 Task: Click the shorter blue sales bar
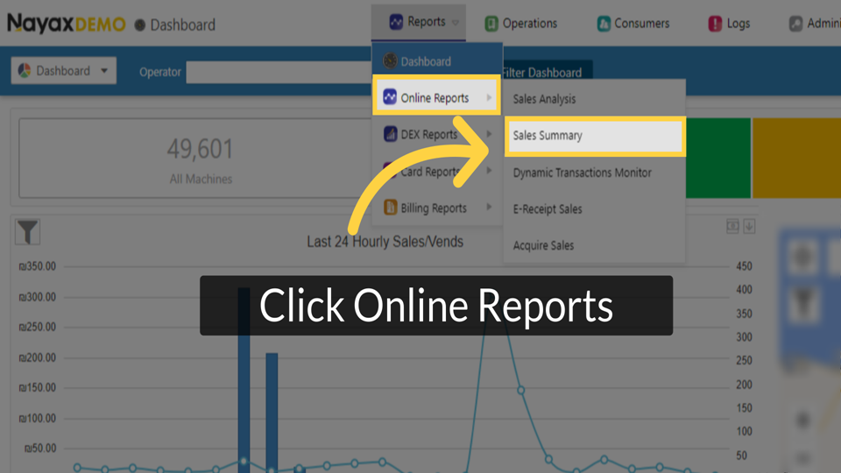pos(272,412)
